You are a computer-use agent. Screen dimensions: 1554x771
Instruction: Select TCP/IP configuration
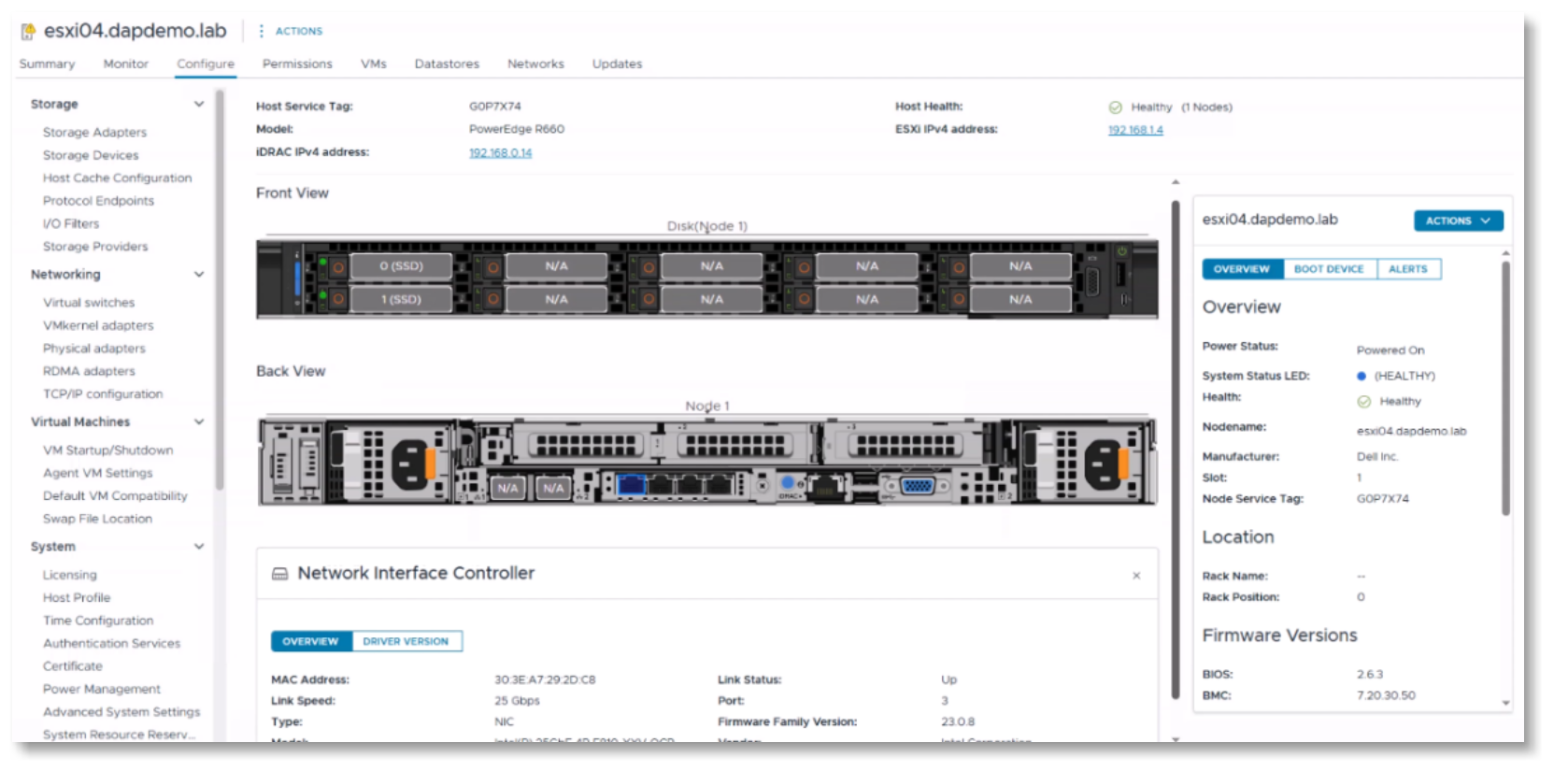tap(103, 394)
